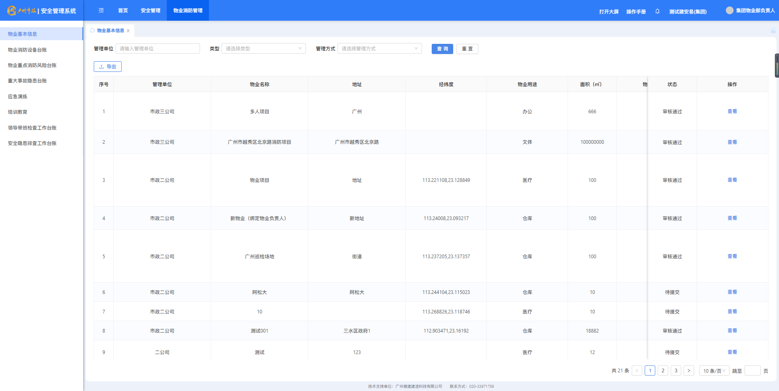Screen dimensions: 779x391
Task: Click the 广州市政 logo
Action: pos(22,11)
